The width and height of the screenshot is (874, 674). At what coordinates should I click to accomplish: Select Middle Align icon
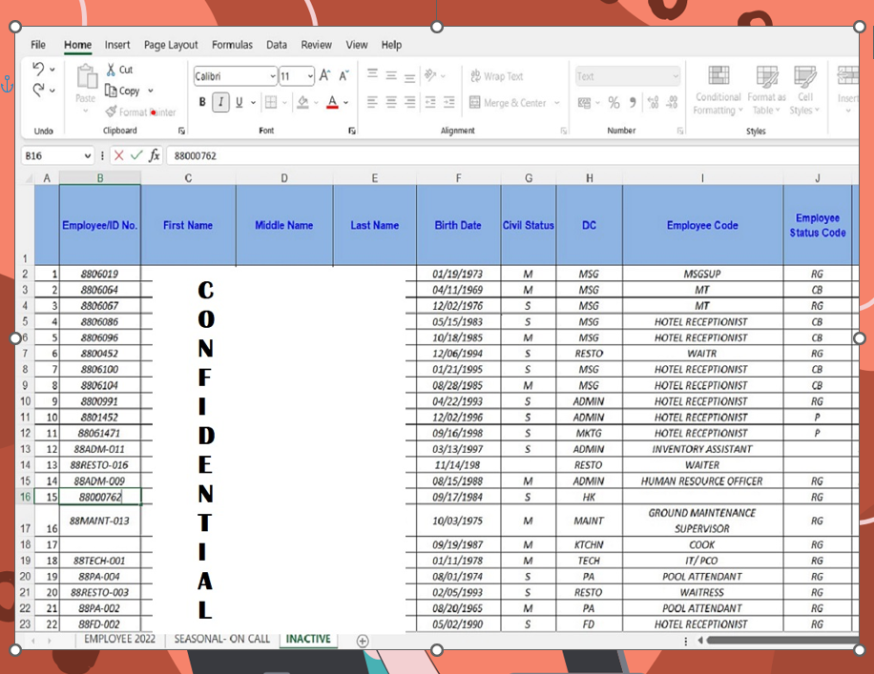(391, 75)
